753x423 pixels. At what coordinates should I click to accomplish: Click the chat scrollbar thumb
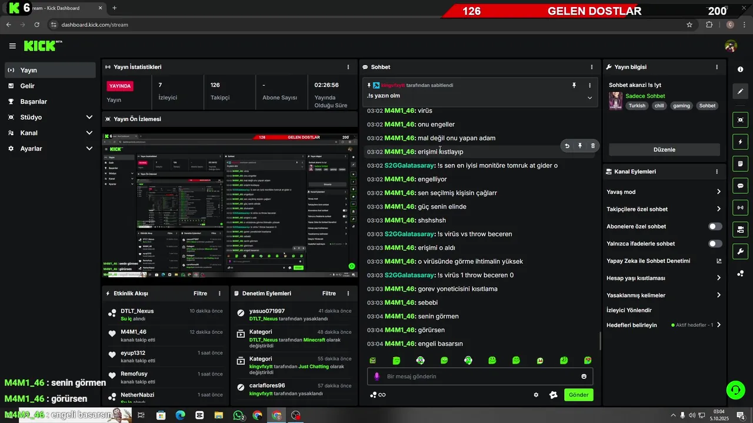click(600, 341)
